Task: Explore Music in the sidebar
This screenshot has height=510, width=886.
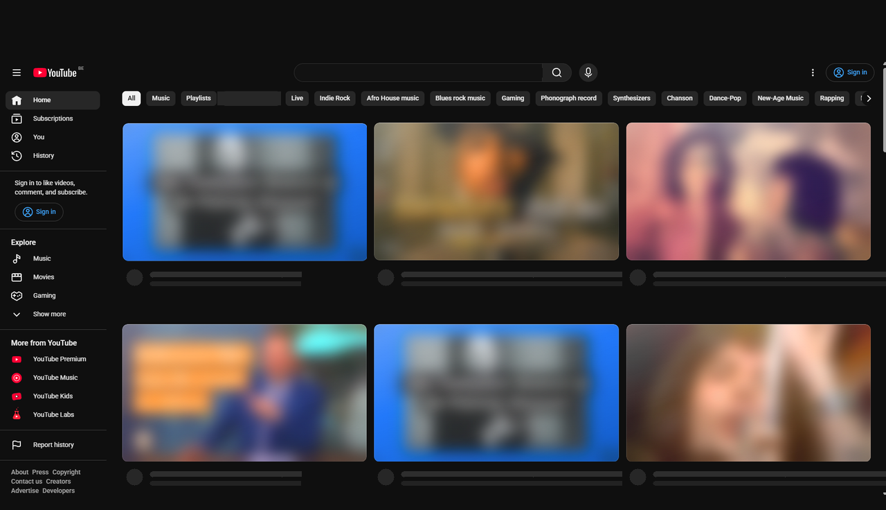Action: (53, 258)
